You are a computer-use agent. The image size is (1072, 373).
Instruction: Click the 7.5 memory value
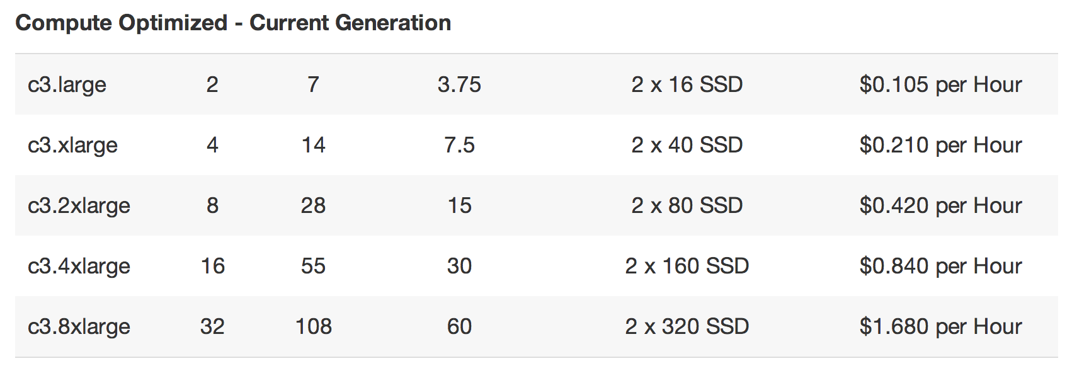point(459,145)
